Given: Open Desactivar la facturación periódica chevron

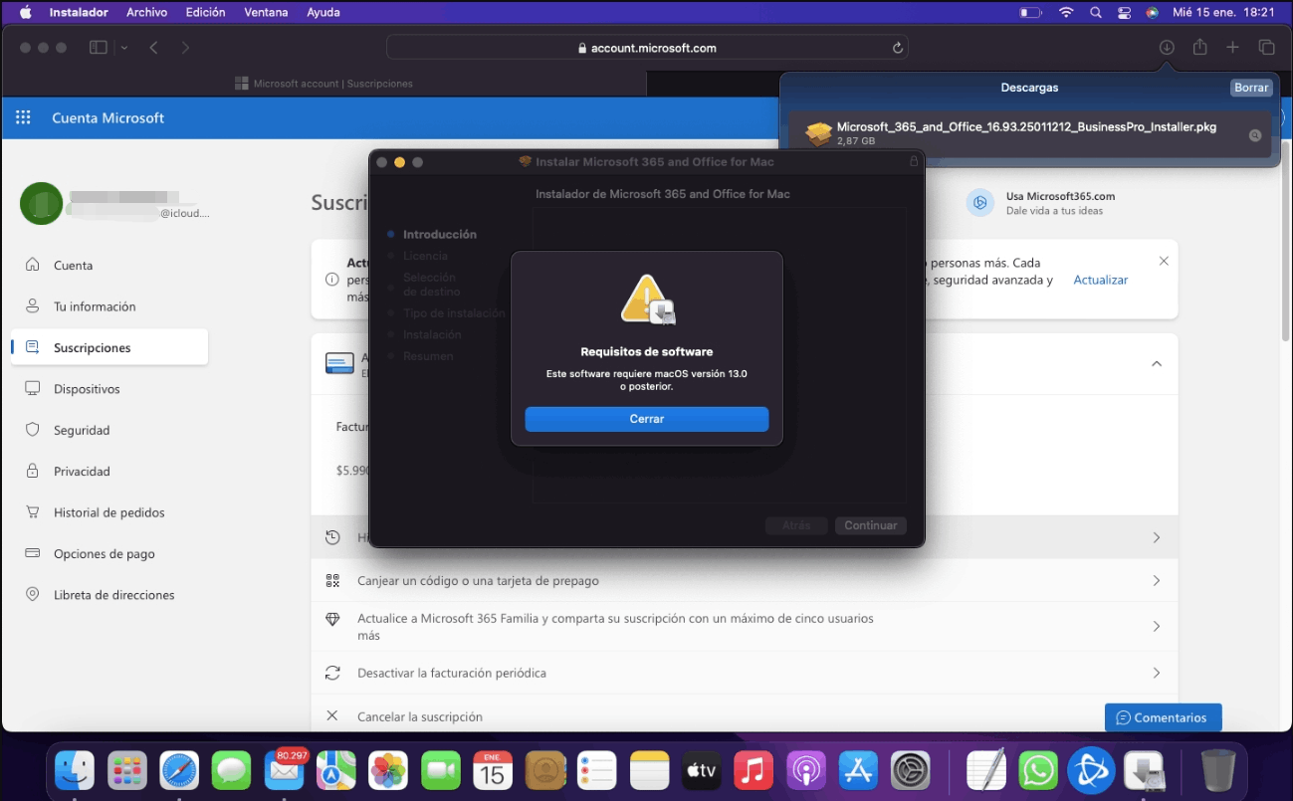Looking at the screenshot, I should coord(1157,673).
